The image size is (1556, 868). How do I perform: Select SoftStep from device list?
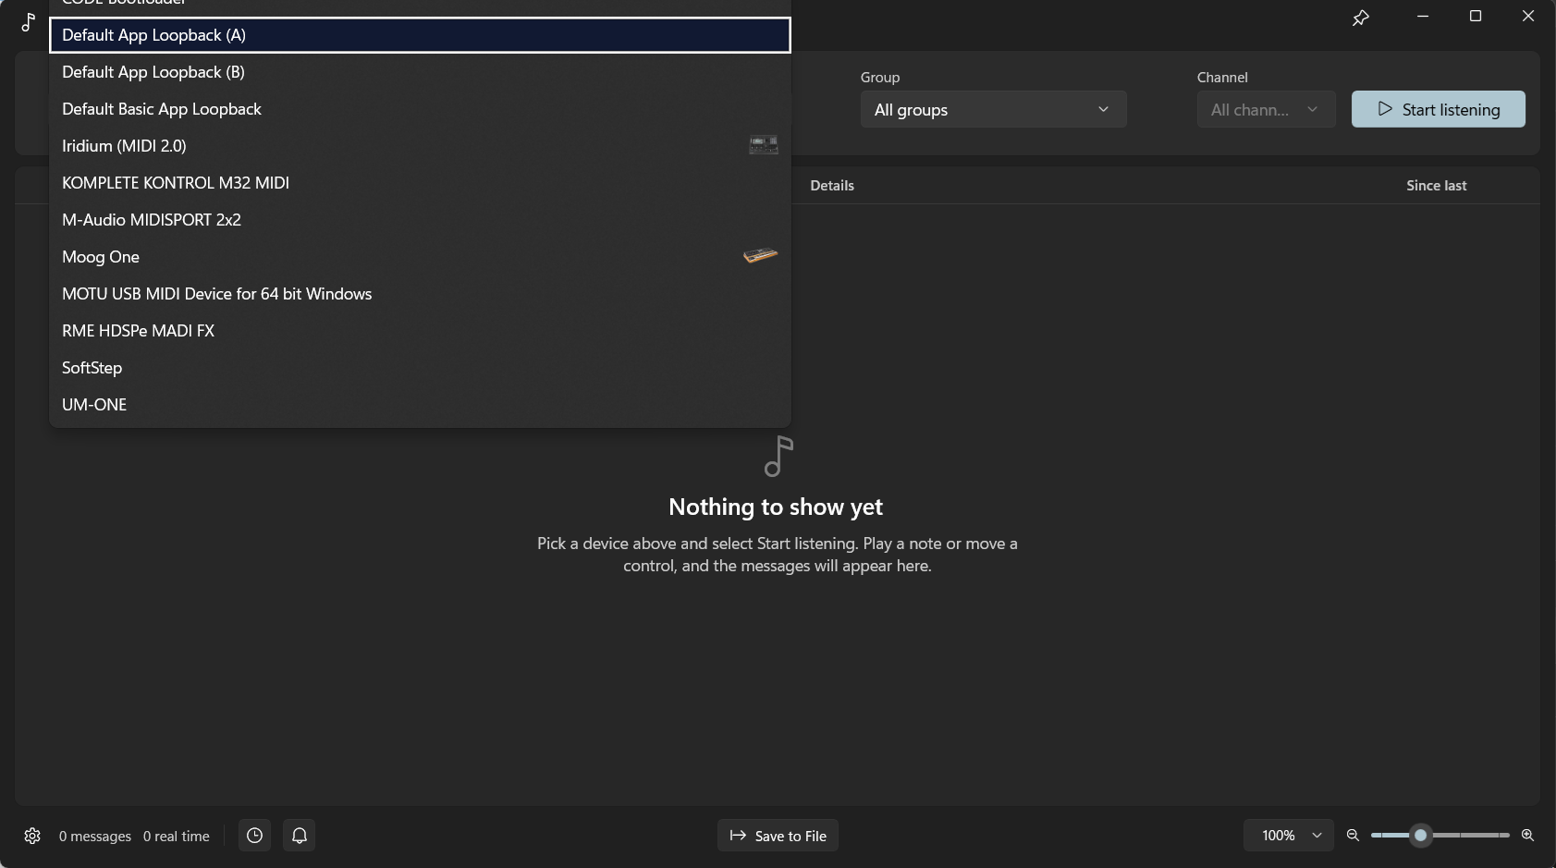420,368
